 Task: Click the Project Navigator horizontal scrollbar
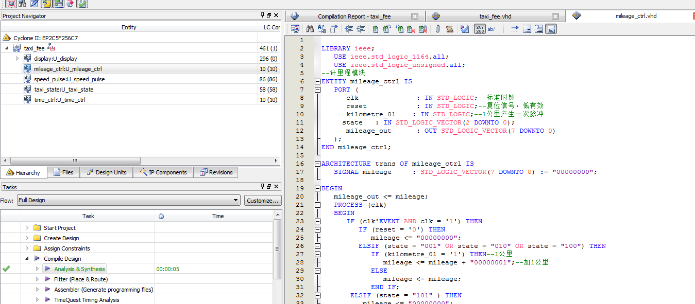[x=75, y=160]
